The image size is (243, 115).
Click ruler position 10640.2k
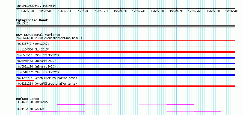pyautogui.click(x=120, y=11)
